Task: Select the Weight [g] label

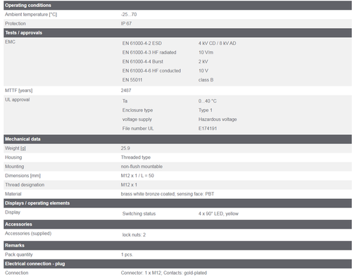Action: point(15,148)
